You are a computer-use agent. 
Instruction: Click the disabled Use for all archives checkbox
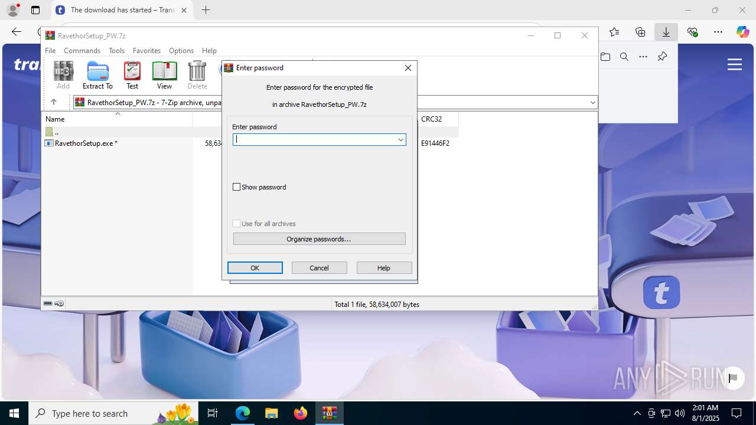point(237,224)
